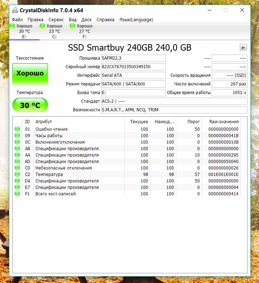Open the Справка menu

click(105, 19)
